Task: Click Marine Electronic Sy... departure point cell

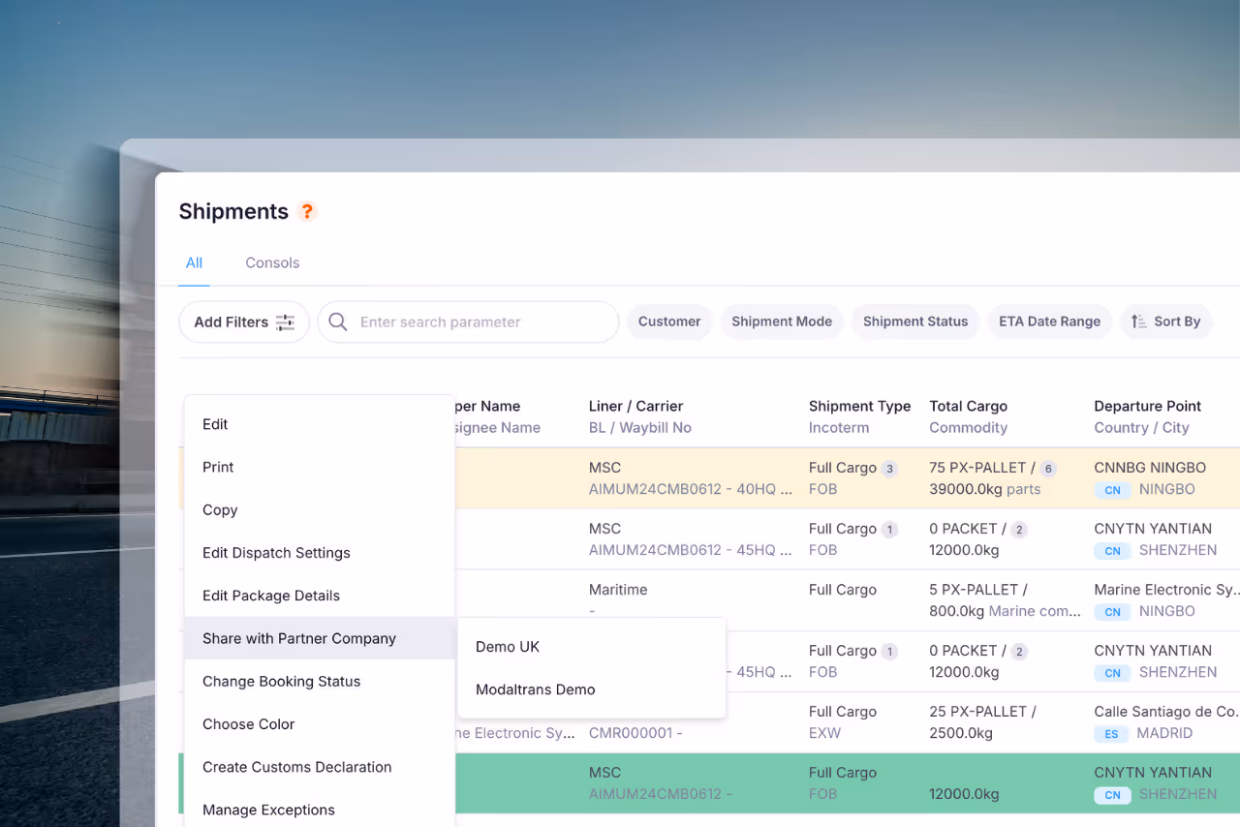Action: [x=1166, y=589]
